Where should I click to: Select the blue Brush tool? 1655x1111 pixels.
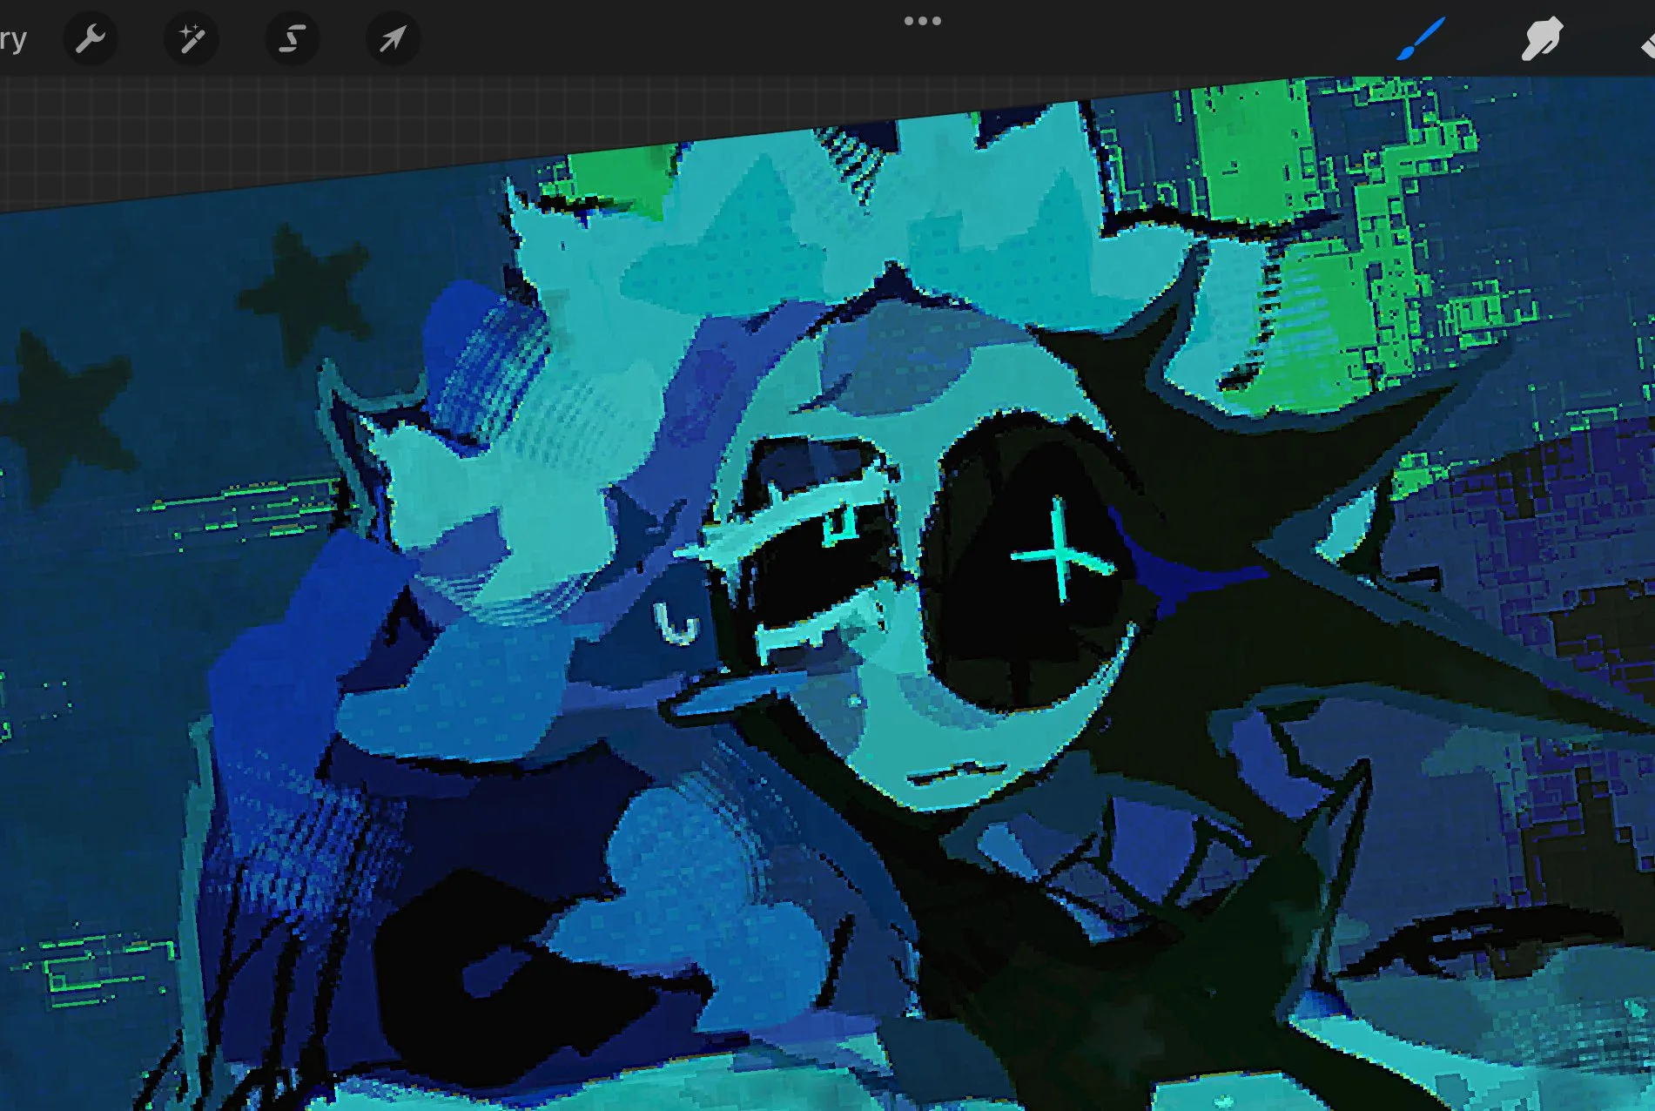coord(1421,39)
